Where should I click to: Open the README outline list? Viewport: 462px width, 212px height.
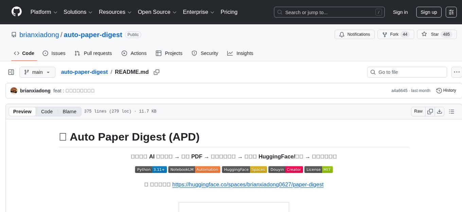452,111
